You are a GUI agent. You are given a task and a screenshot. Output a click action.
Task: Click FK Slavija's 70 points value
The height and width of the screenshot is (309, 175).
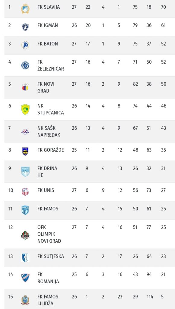coord(163,7)
